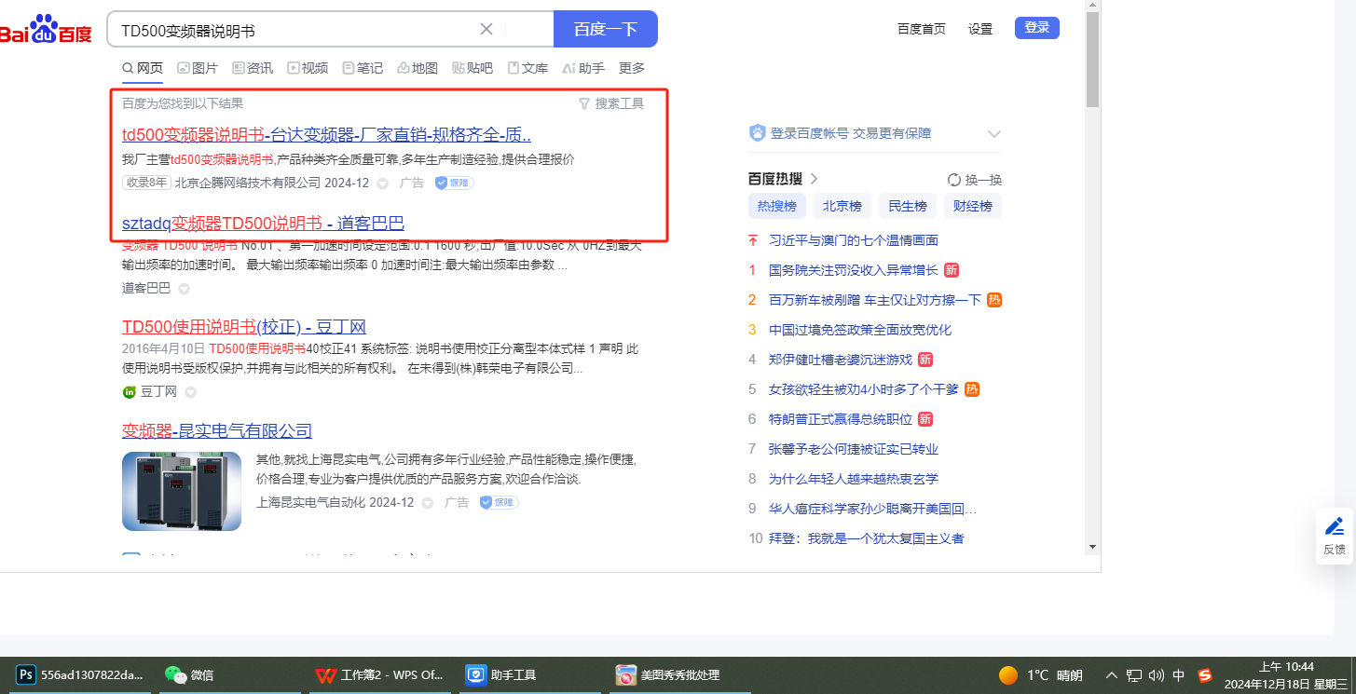Select the 财经榜 tab
This screenshot has height=694, width=1356.
(x=973, y=206)
